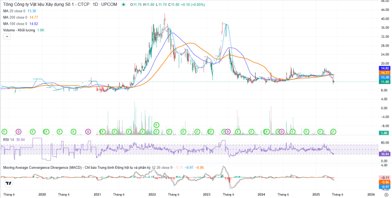
Task: Click the 2022 label on time axis
Action: pyautogui.click(x=152, y=195)
